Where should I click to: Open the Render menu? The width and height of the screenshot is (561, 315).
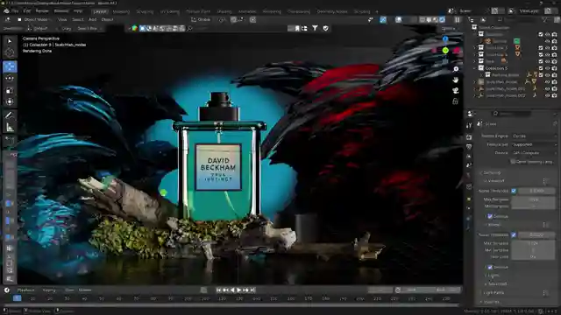click(42, 11)
